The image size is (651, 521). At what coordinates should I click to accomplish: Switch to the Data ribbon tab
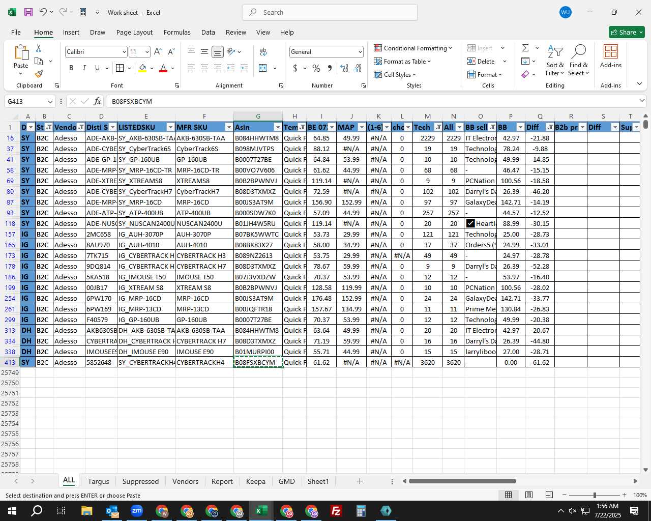208,32
